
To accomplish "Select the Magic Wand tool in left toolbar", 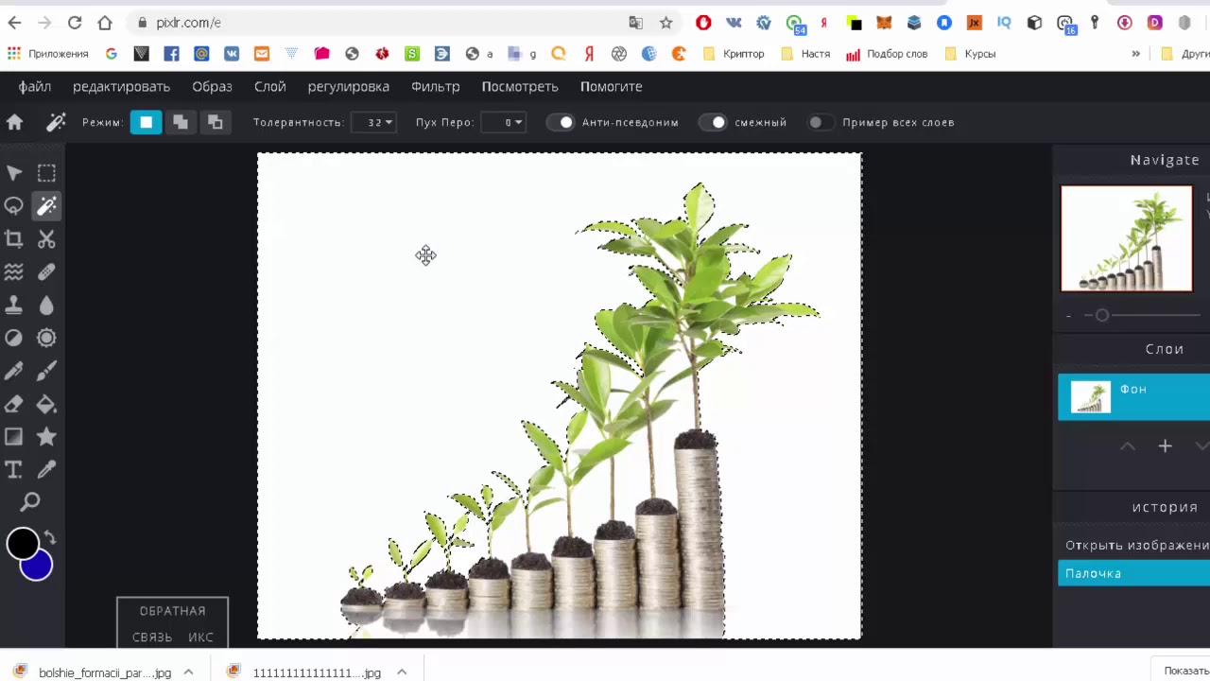I will click(x=46, y=206).
